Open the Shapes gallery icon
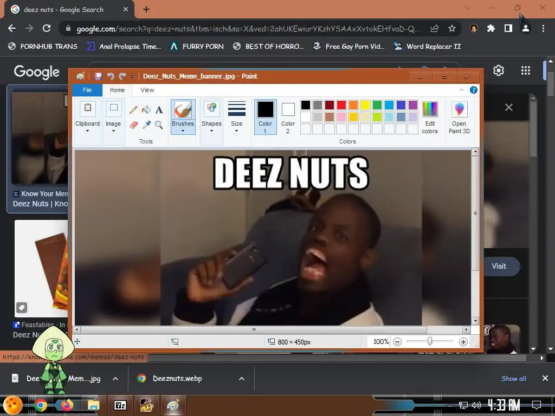Screen dimensions: 555x416 click(212, 108)
